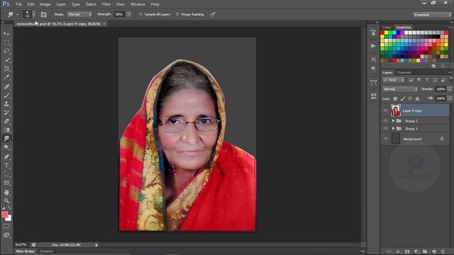This screenshot has width=454, height=255.
Task: Close the restoration psd document tab
Action: [x=104, y=24]
